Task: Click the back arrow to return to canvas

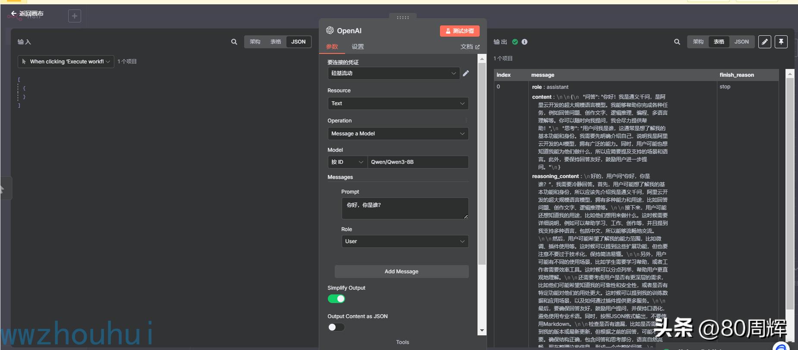Action: tap(14, 14)
